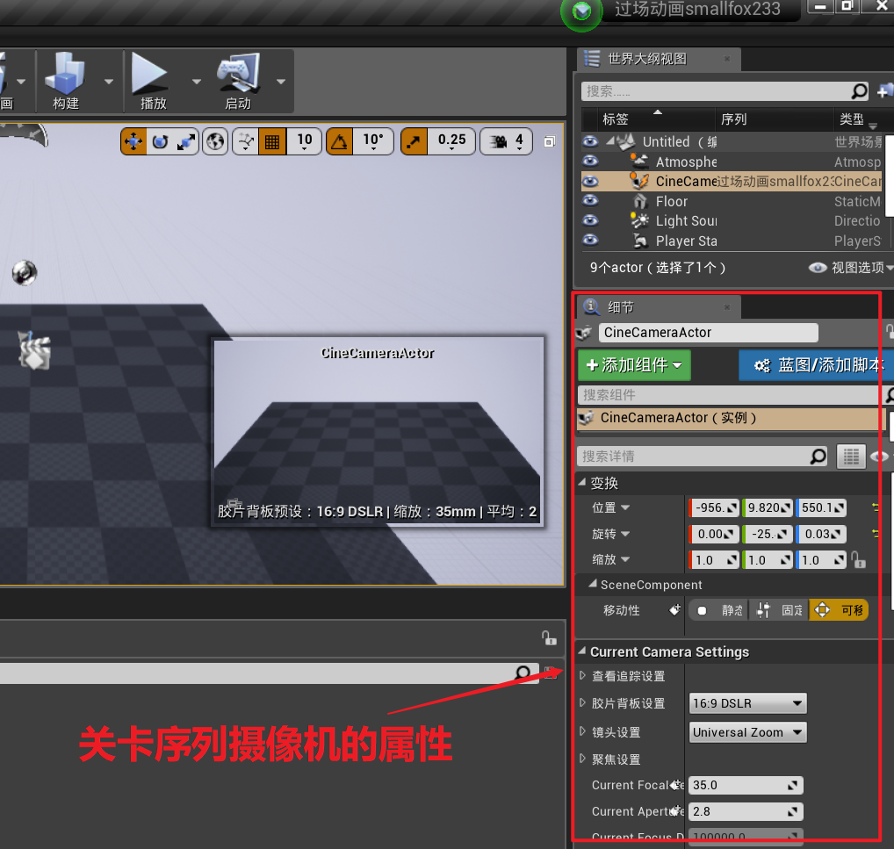Open Filmback preset 16:9 DSLR dropdown
This screenshot has width=894, height=849.
747,703
